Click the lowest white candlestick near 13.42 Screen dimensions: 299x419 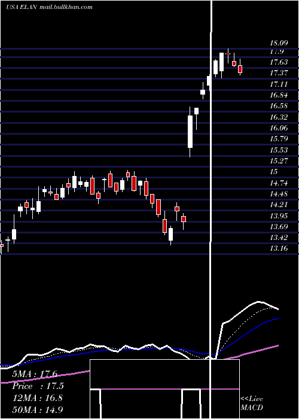(170, 235)
